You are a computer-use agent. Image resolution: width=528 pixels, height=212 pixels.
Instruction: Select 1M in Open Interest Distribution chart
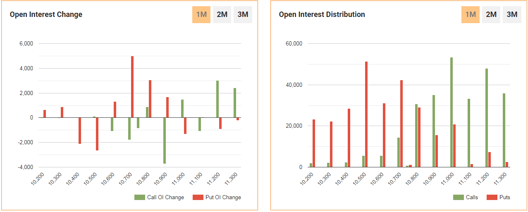(x=471, y=14)
